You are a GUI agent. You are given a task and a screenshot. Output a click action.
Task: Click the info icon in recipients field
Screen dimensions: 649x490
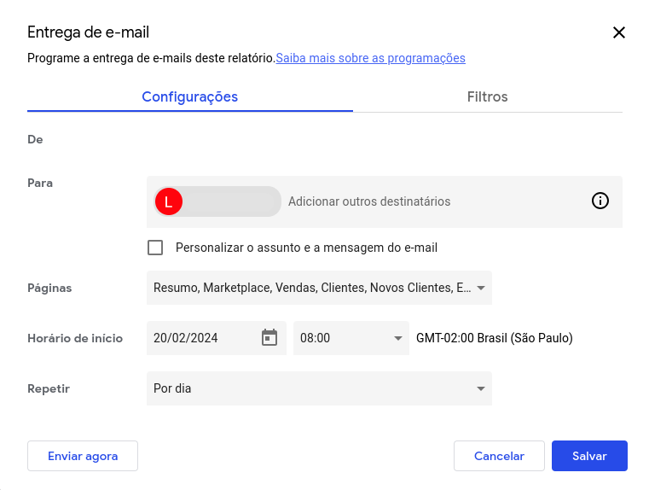click(600, 201)
